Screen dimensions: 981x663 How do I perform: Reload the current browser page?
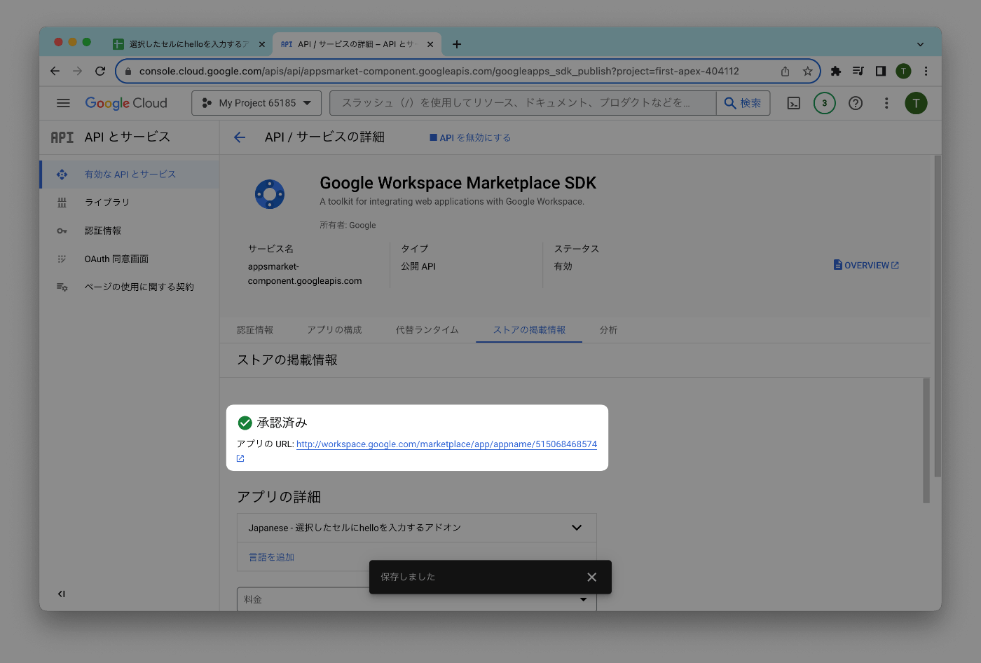100,71
